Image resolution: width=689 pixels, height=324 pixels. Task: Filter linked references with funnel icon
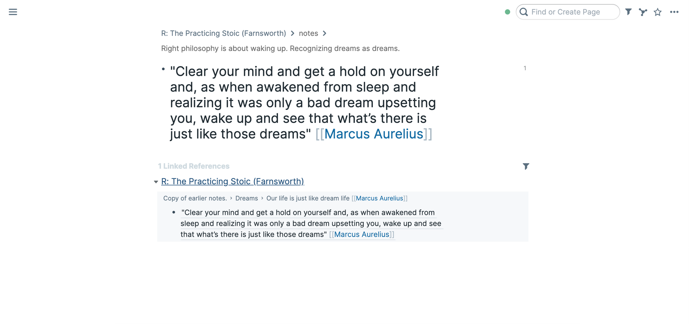(526, 166)
